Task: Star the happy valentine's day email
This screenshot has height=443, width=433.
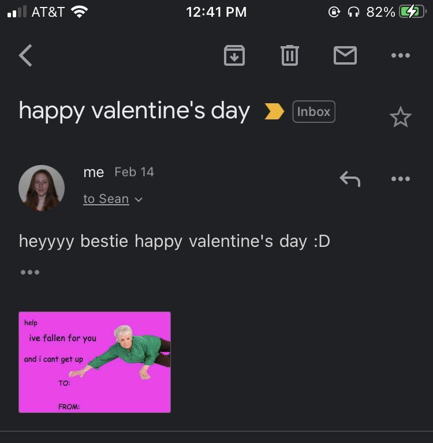Action: click(400, 118)
